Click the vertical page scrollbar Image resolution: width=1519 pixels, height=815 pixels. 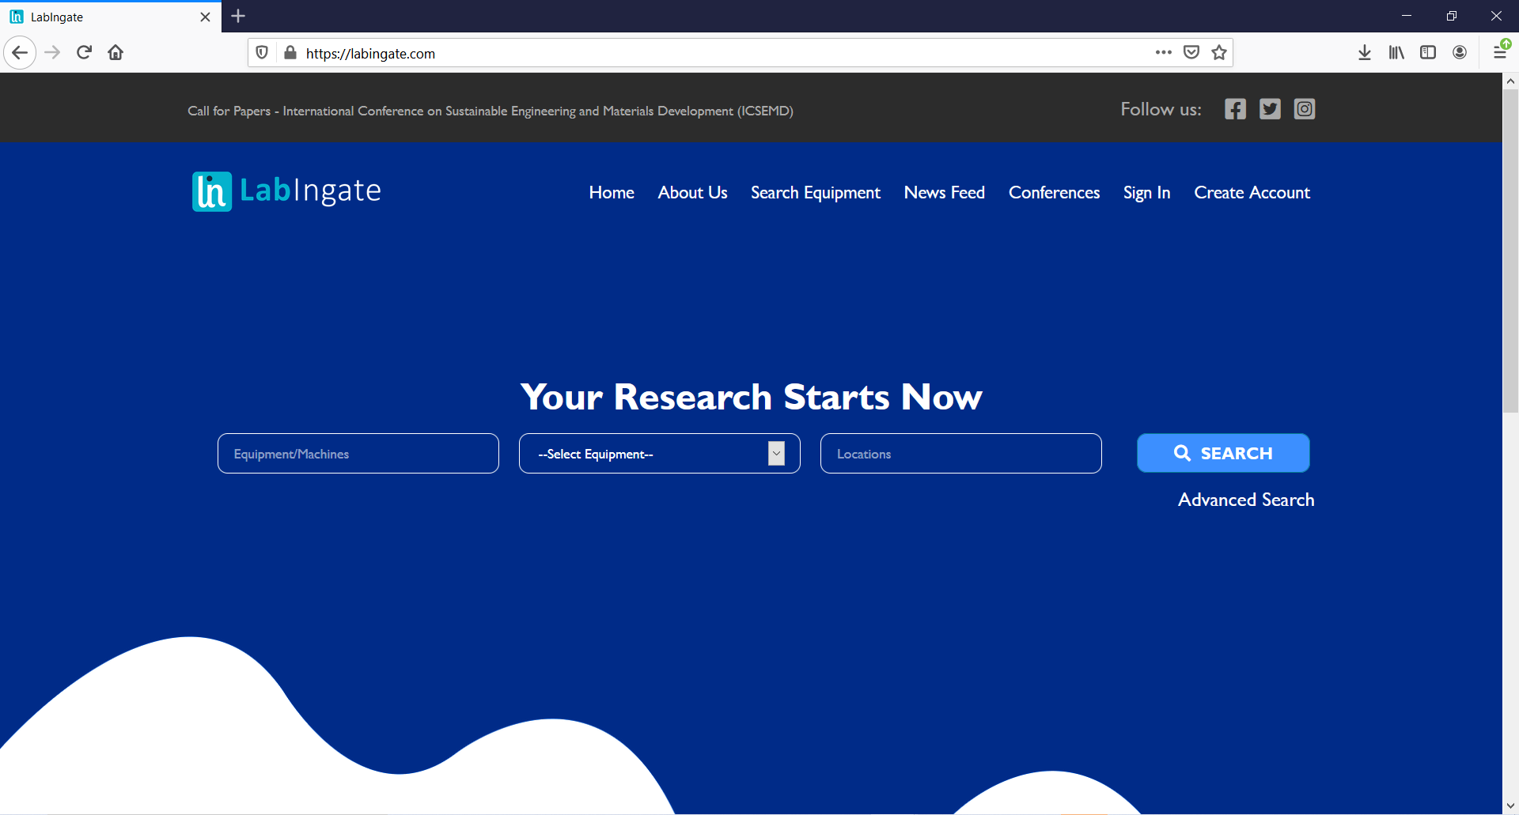click(x=1510, y=253)
